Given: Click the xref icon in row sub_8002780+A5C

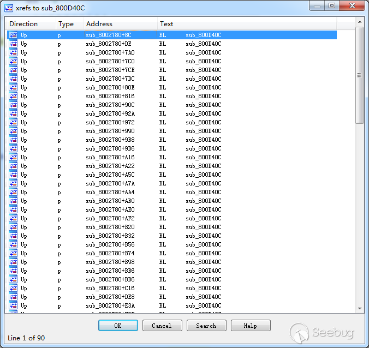Looking at the screenshot, I should (x=13, y=175).
